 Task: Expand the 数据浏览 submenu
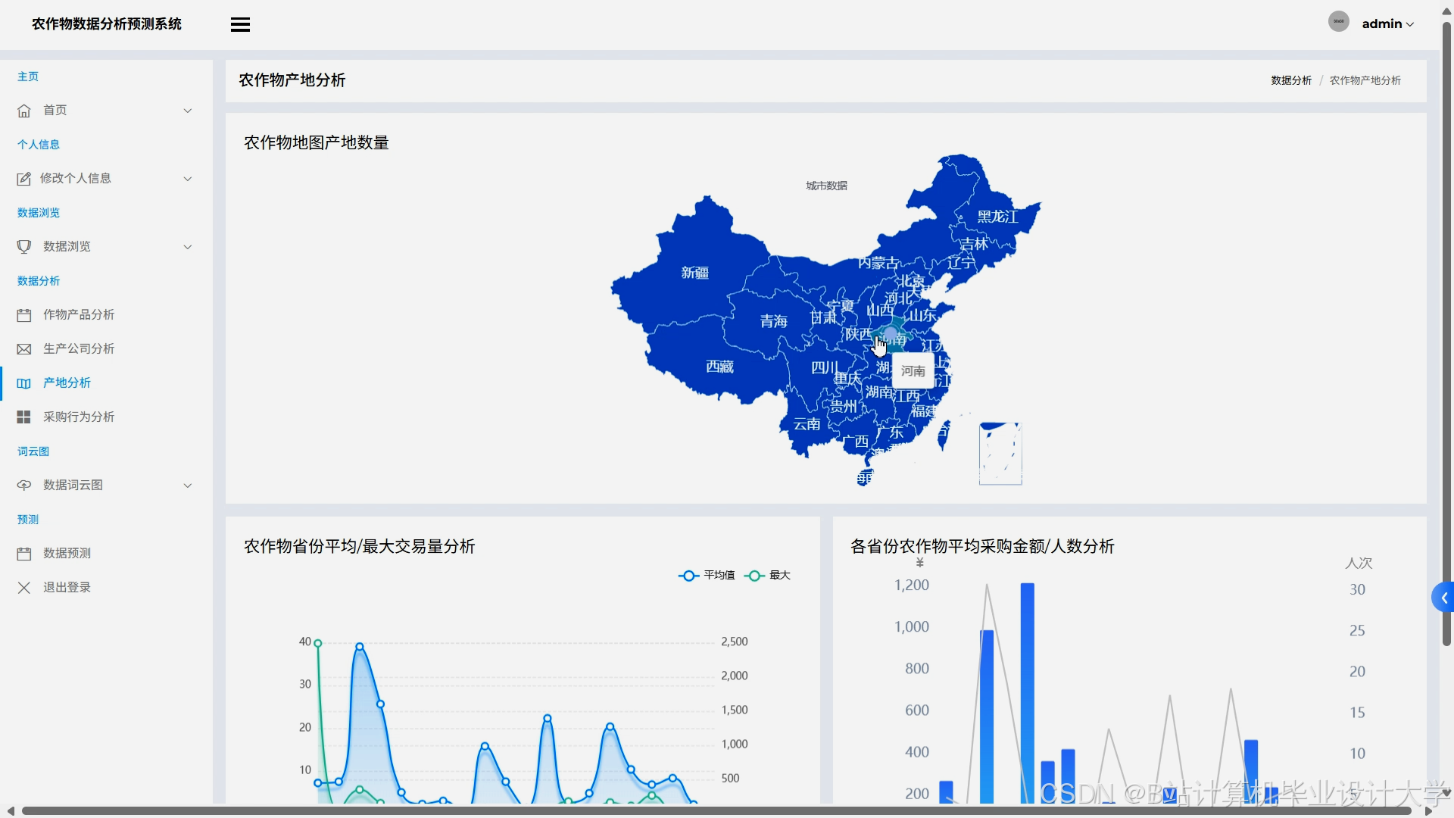click(187, 246)
